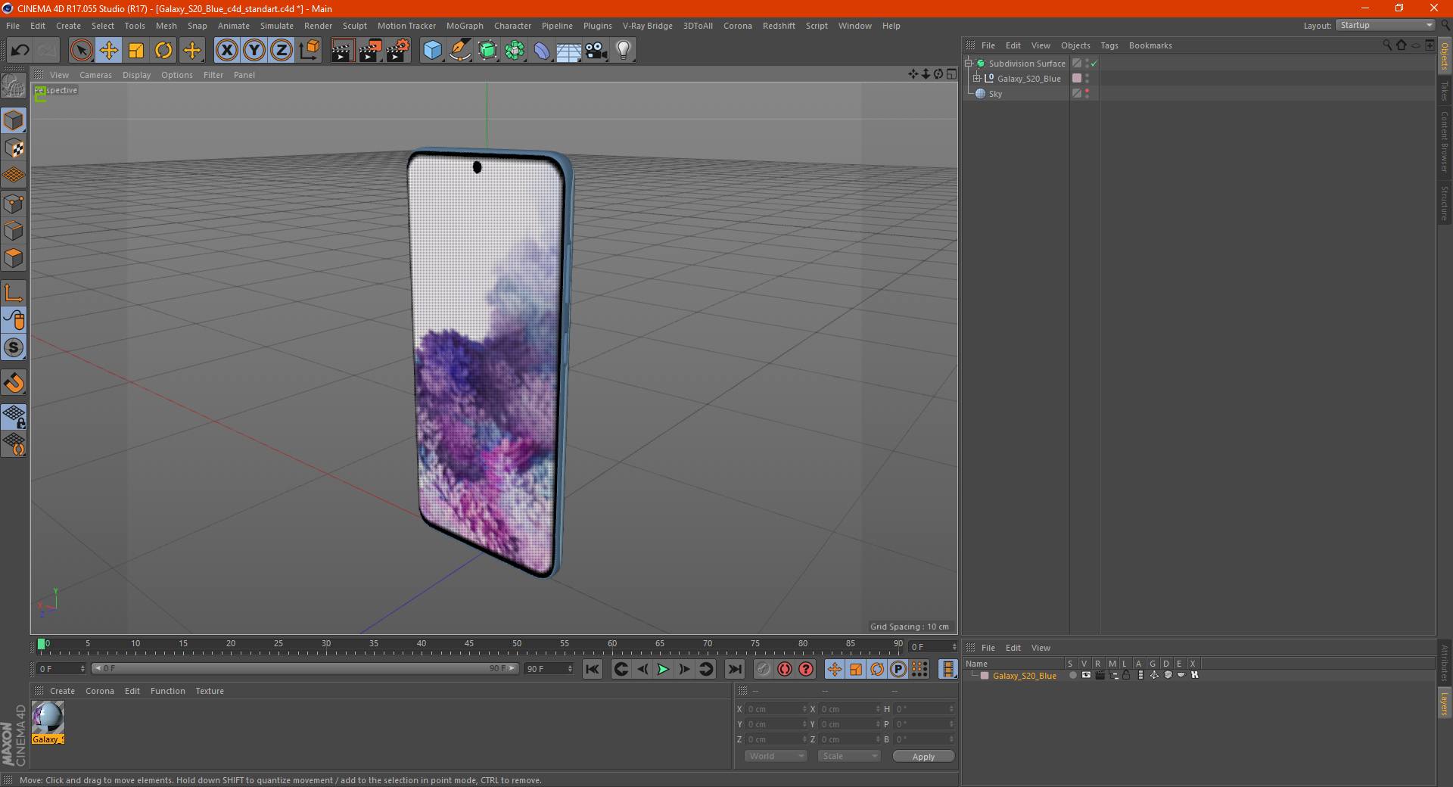Switch to Polygons mode
Image resolution: width=1453 pixels, height=787 pixels.
click(14, 258)
